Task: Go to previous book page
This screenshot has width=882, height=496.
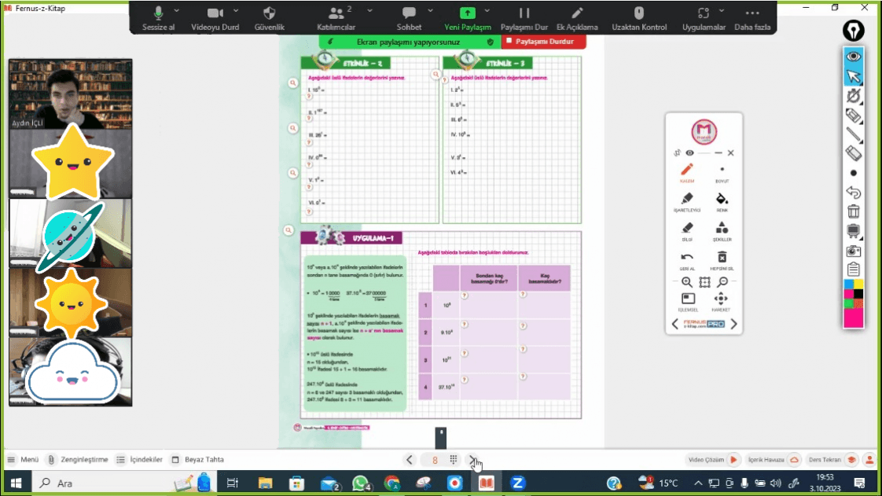Action: point(410,459)
